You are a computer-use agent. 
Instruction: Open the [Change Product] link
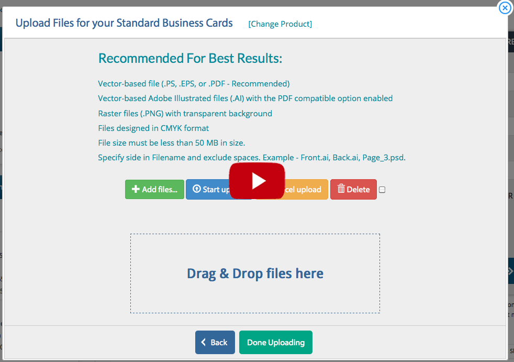280,24
